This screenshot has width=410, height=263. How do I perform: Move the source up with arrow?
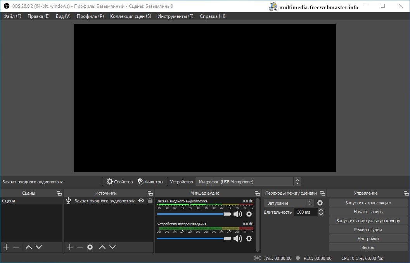click(x=102, y=247)
